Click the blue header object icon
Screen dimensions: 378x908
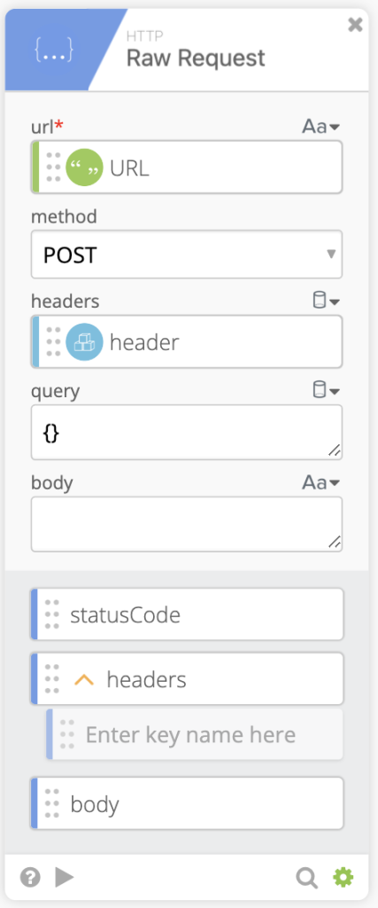tap(84, 341)
